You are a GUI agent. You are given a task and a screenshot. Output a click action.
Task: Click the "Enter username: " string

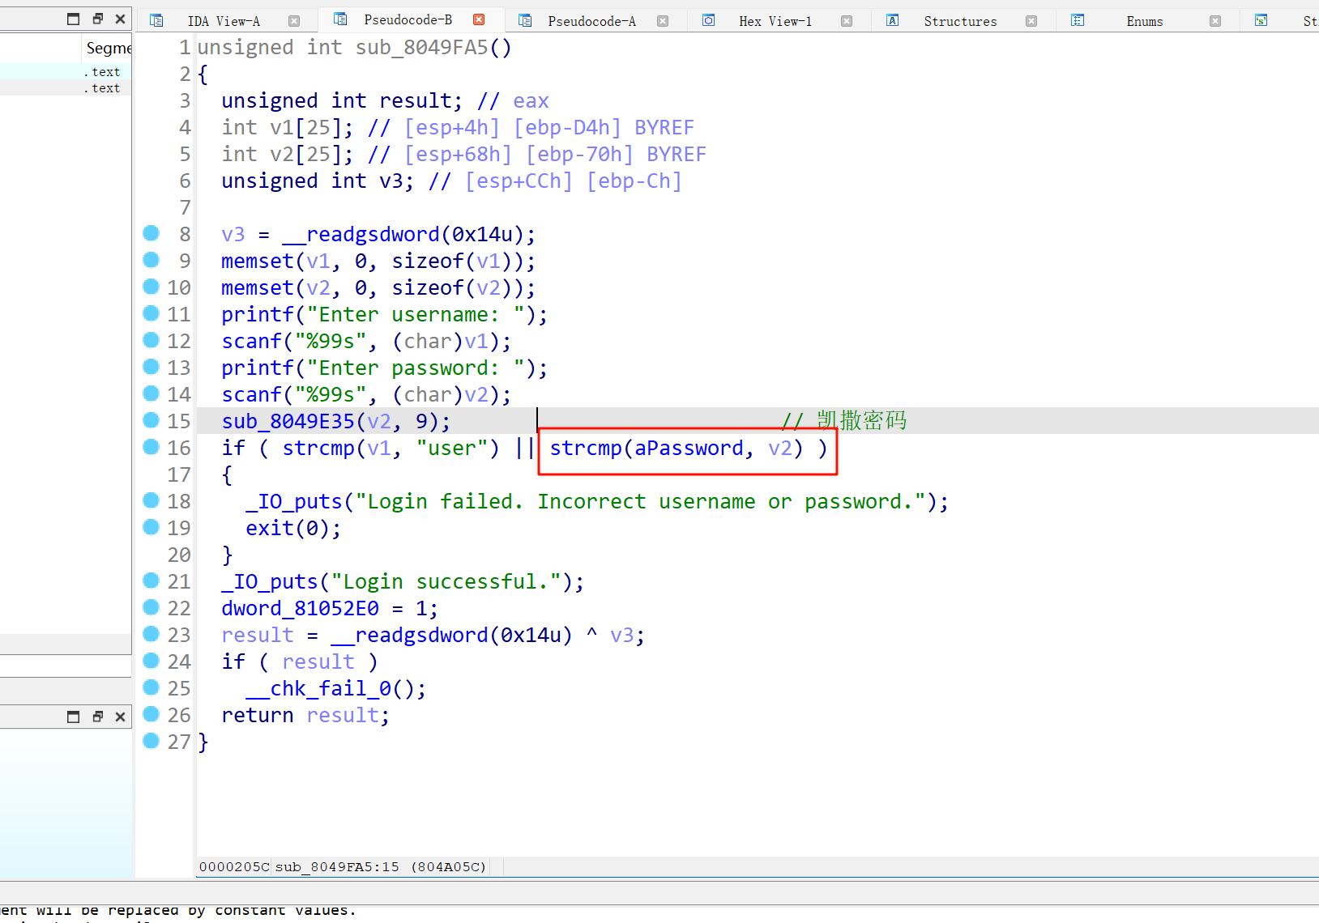(x=416, y=315)
